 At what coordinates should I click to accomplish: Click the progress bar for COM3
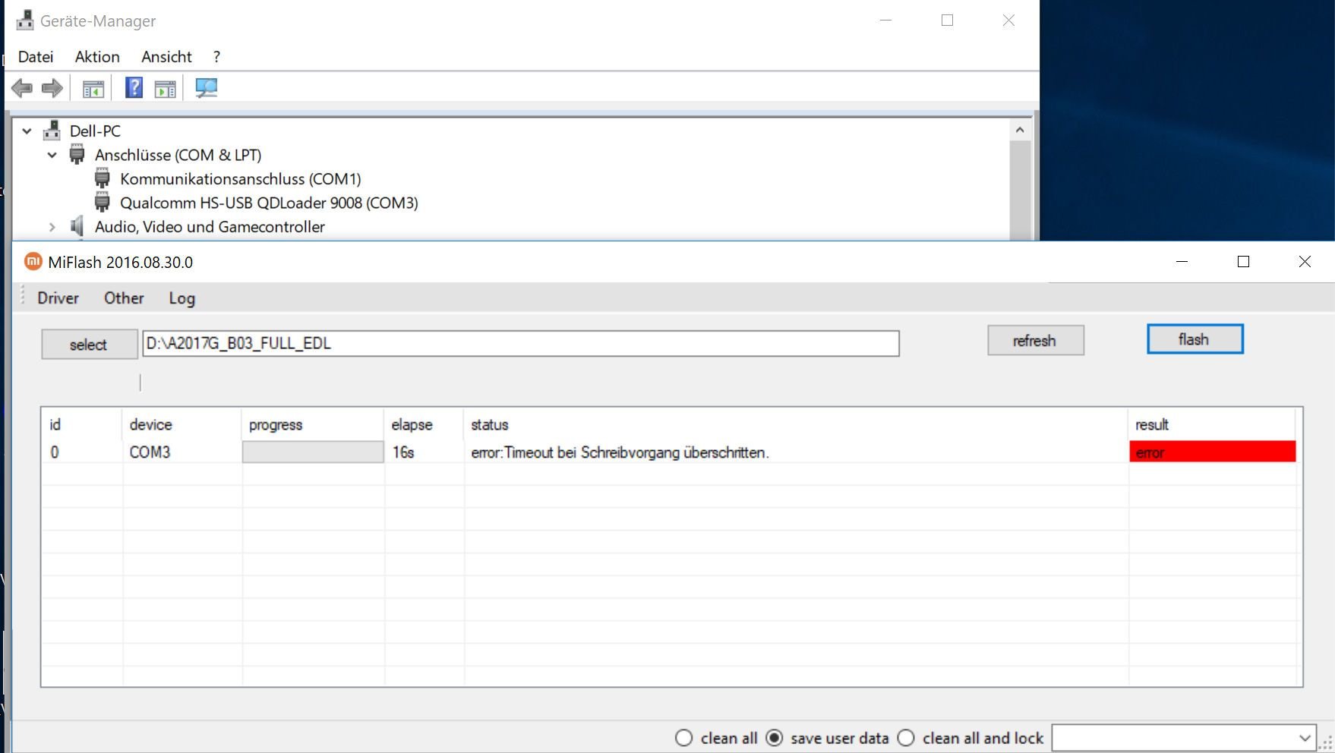[x=313, y=452]
